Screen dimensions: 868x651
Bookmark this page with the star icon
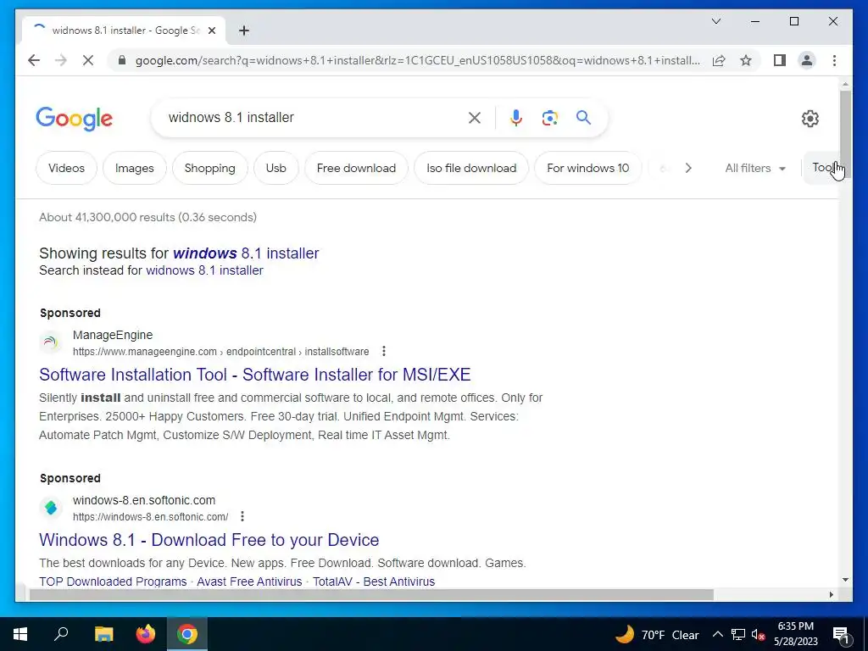point(746,60)
